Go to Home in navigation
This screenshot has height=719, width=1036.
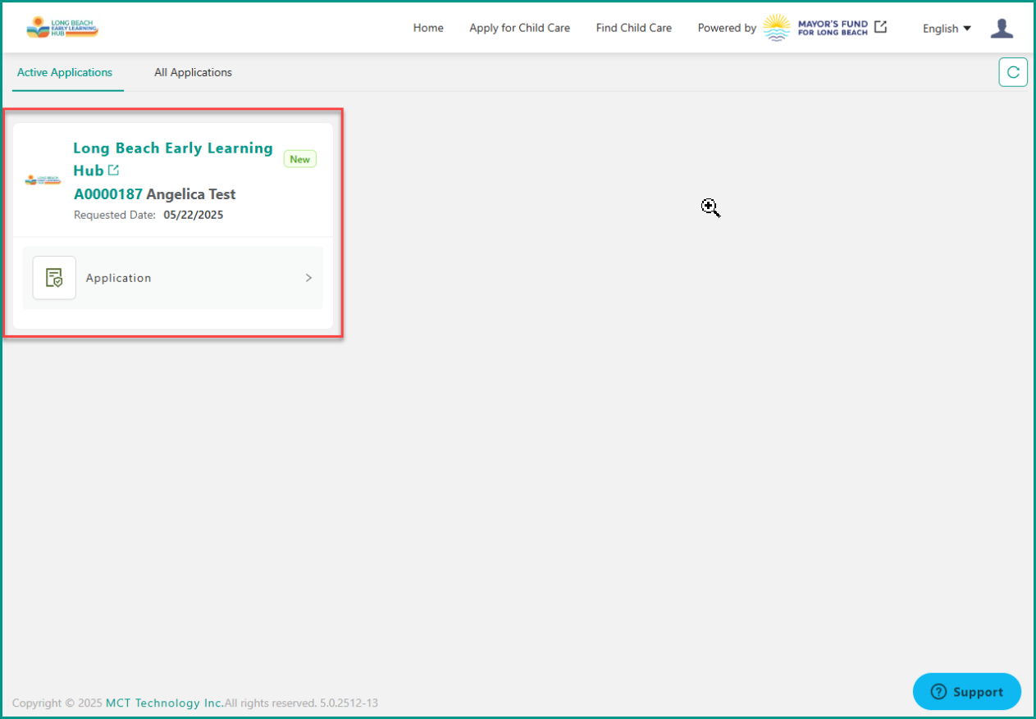pyautogui.click(x=428, y=28)
